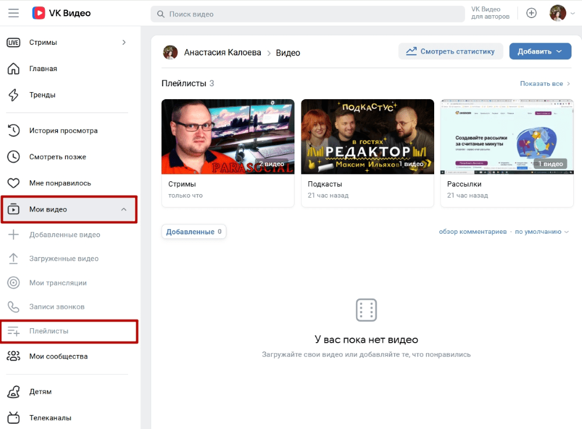
Task: Open the по умолчанию sort dropdown
Action: [x=541, y=231]
